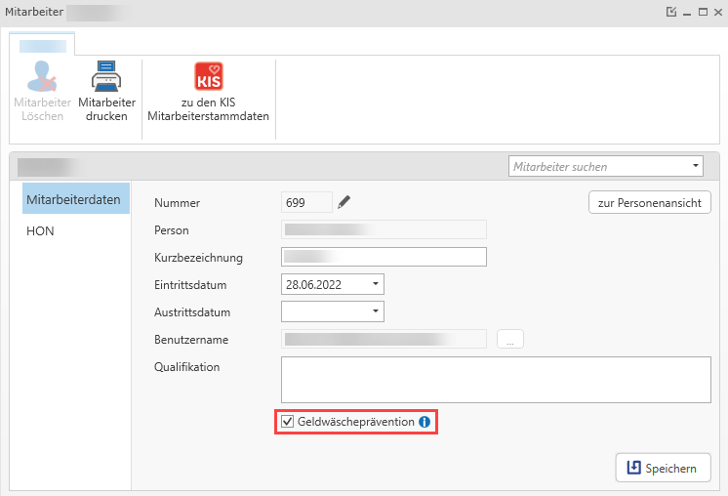Click the ellipsis button beside Benutzername

(x=510, y=340)
